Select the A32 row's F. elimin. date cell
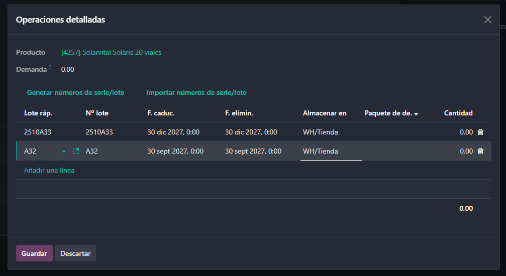Viewport: 506px width, 276px height. click(253, 151)
